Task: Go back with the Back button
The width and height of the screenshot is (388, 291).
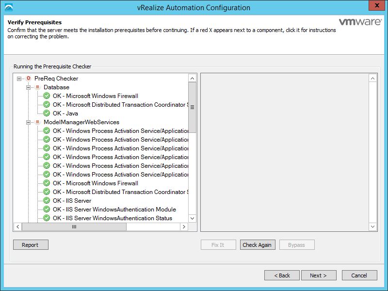Action: click(282, 275)
